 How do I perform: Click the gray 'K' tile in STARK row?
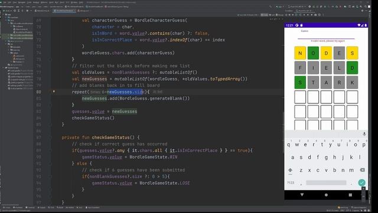352,83
